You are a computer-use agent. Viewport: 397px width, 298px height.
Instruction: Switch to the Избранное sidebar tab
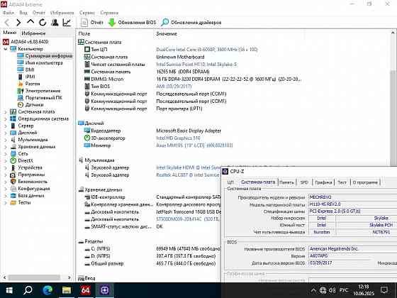(33, 33)
